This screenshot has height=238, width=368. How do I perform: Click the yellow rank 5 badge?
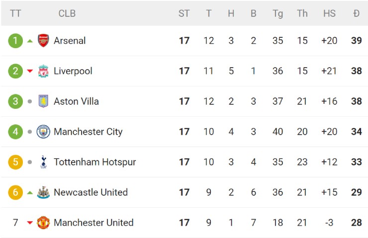[x=15, y=162]
